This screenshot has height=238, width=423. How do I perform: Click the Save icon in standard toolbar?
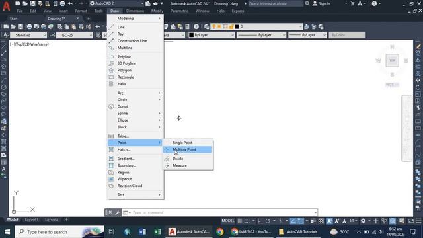[20, 26]
